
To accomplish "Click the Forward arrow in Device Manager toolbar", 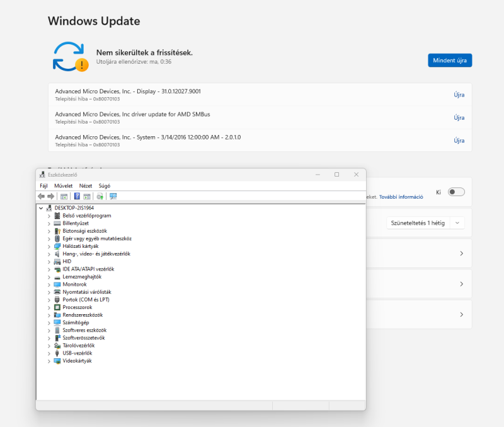I will click(x=51, y=196).
